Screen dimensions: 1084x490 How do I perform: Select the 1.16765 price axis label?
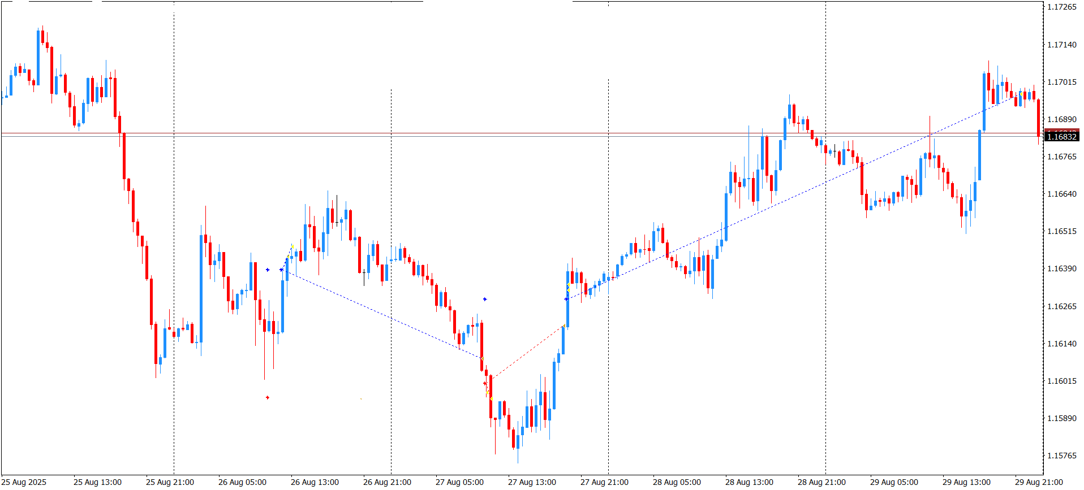[1062, 157]
